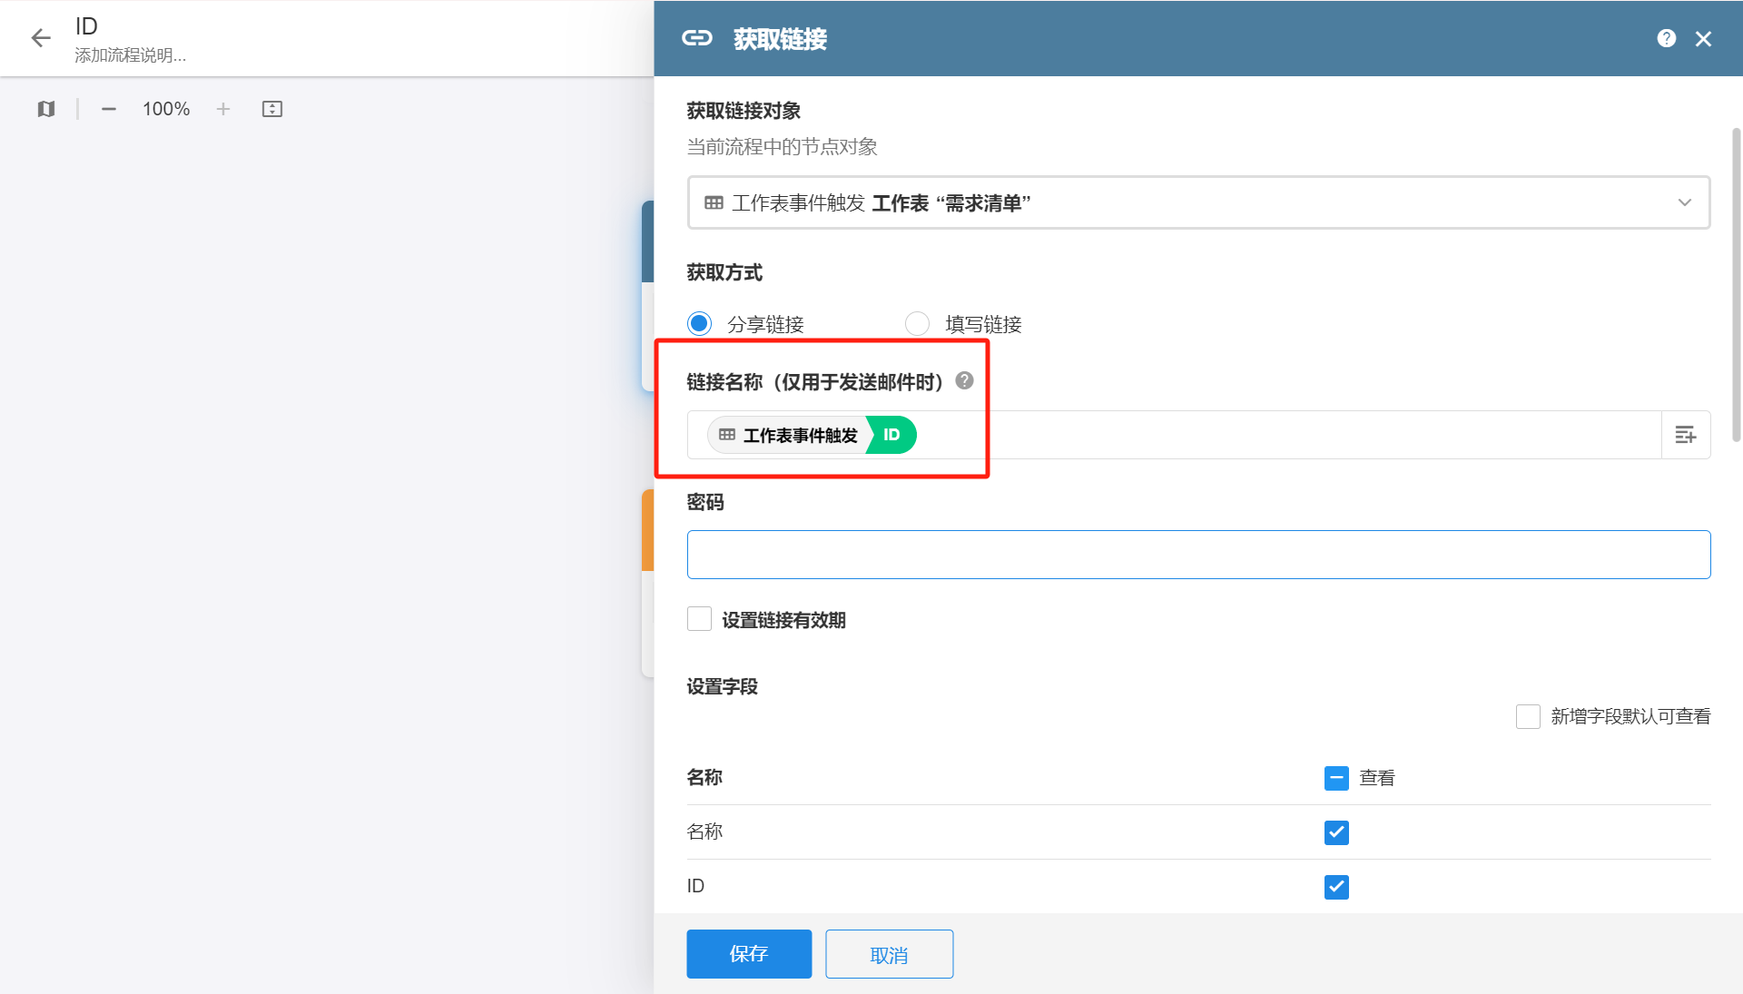
Task: Enable 设置链接有效期 checkbox
Action: (699, 619)
